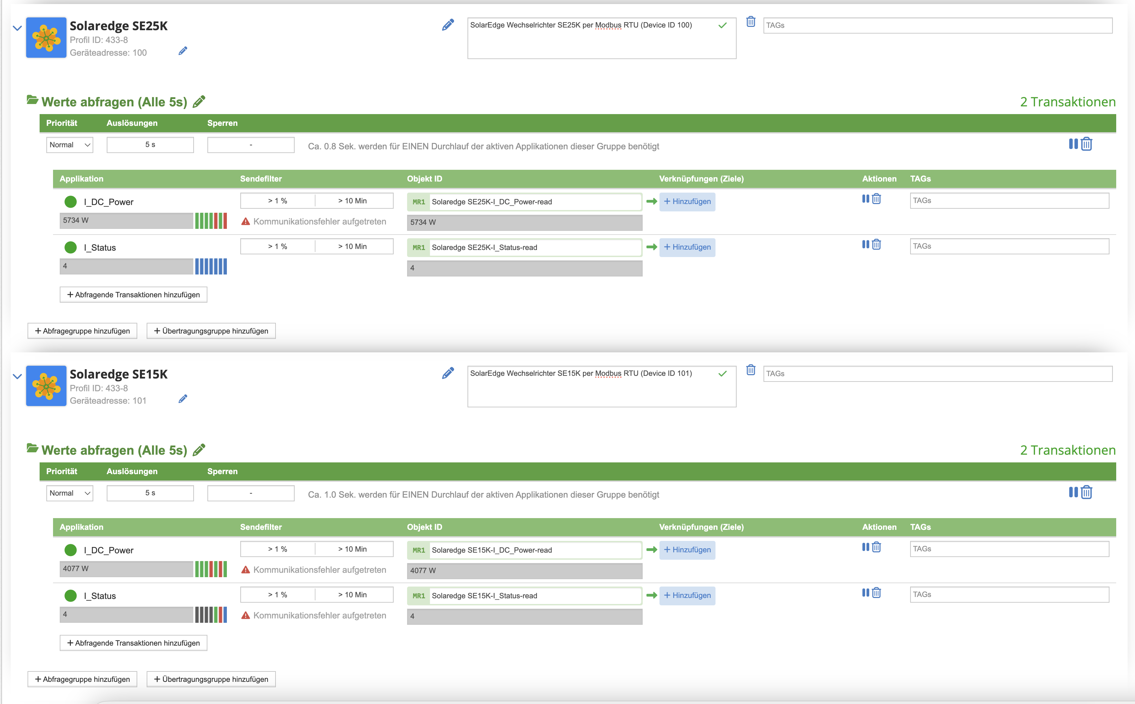The image size is (1135, 704).
Task: Collapse the Solaredge SE15K device section
Action: [17, 376]
